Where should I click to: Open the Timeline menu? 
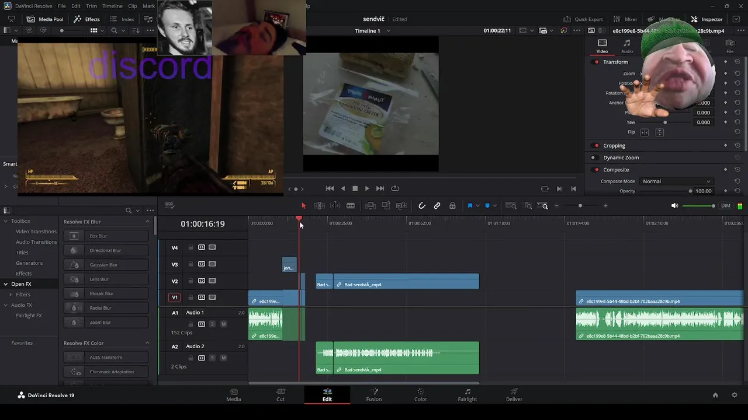112,6
